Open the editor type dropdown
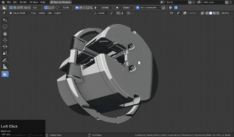 [x=4, y=13]
